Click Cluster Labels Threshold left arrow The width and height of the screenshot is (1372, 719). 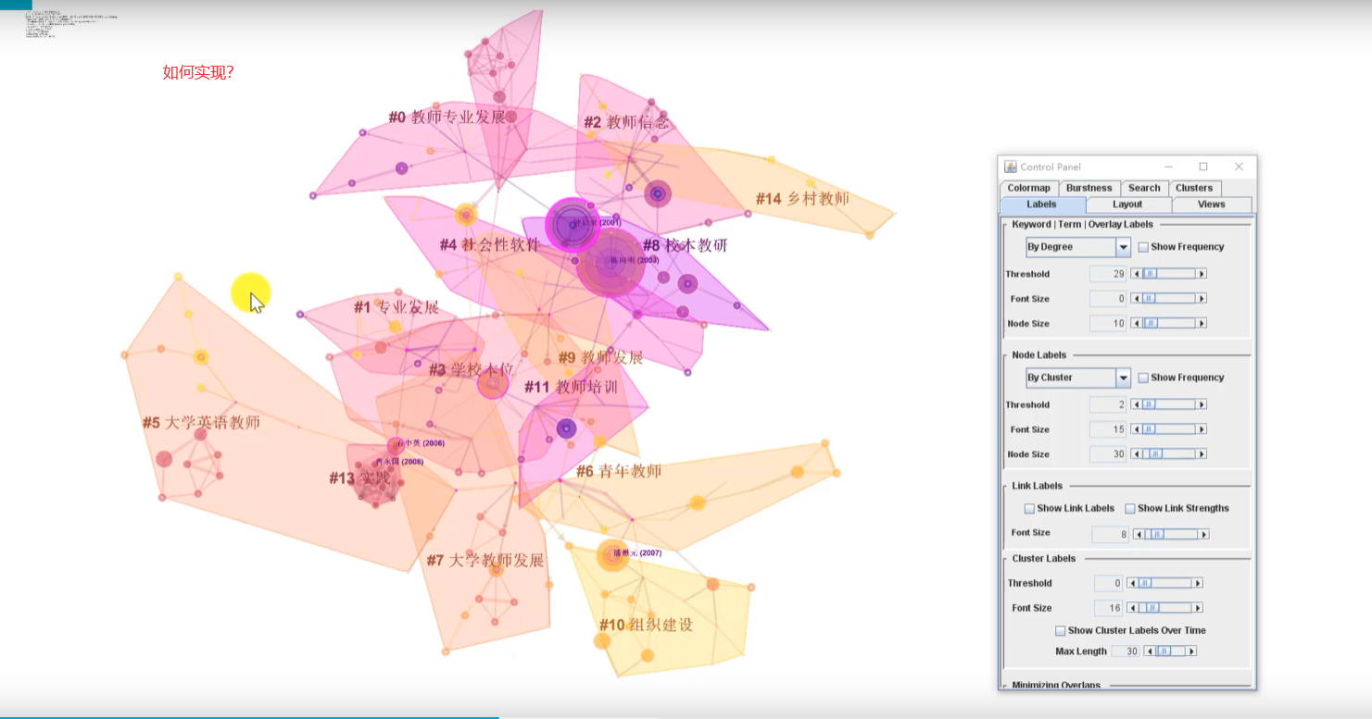tap(1132, 583)
